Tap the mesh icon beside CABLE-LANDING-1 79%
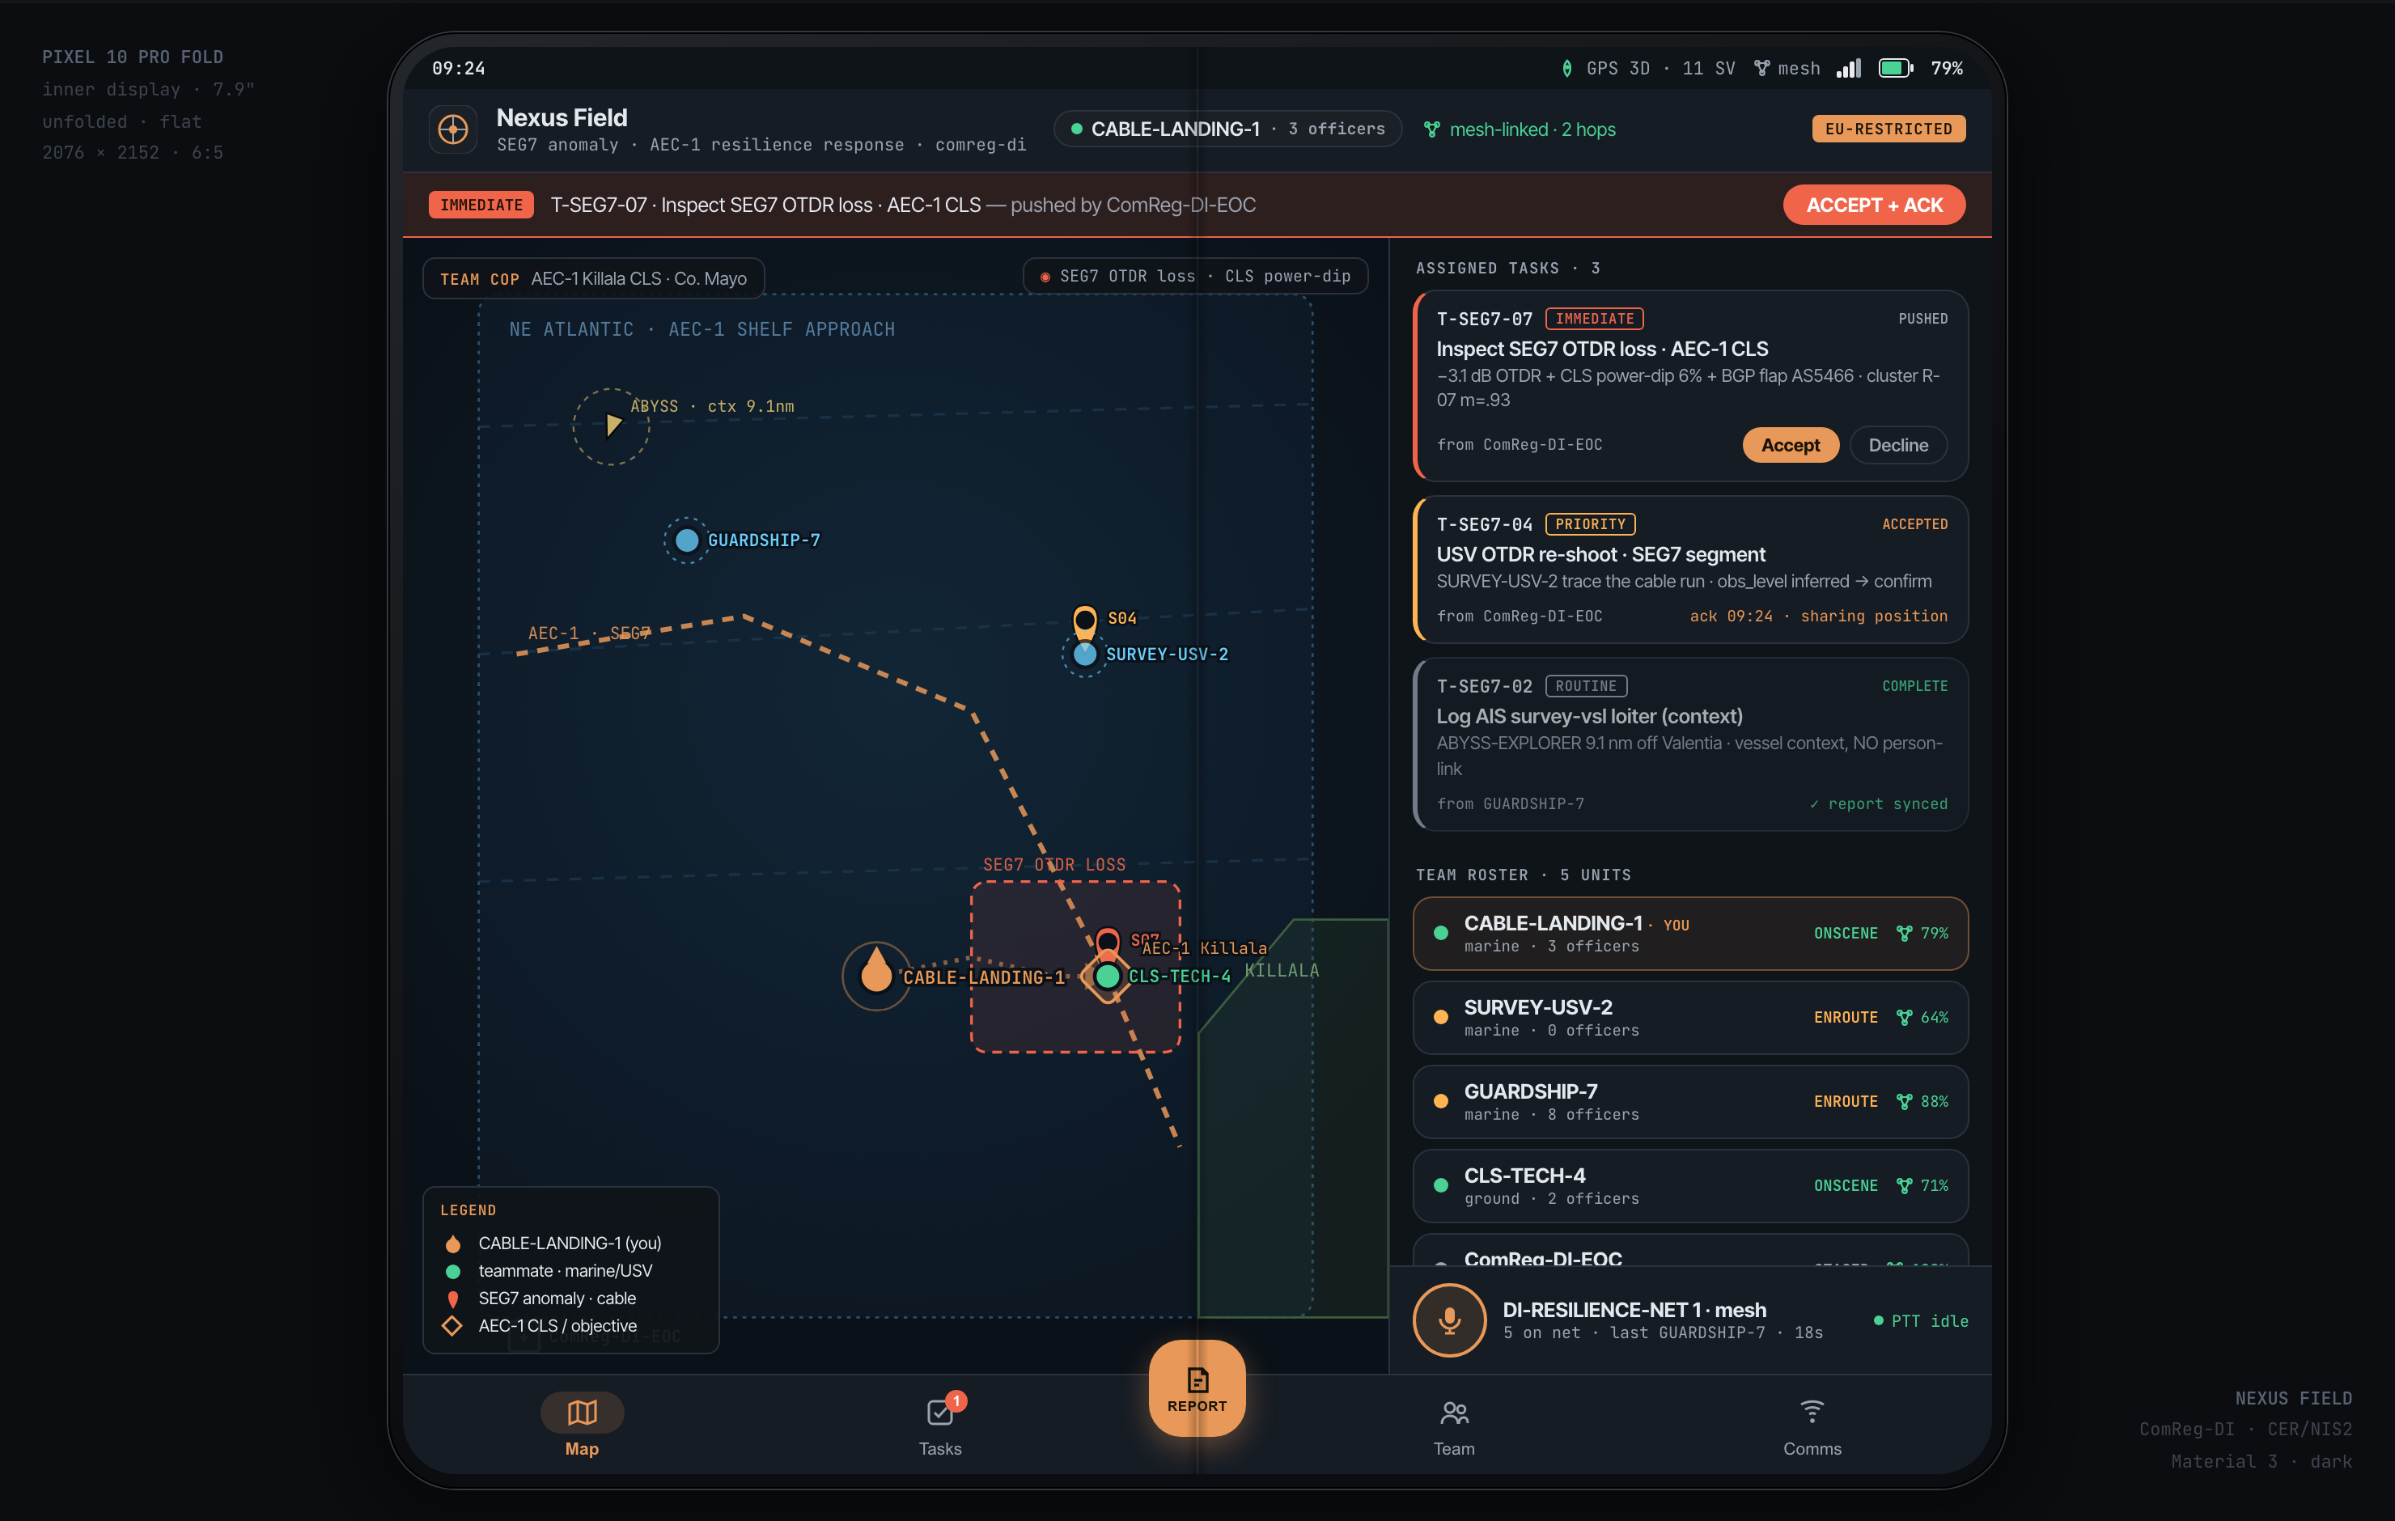2395x1521 pixels. pos(1904,933)
